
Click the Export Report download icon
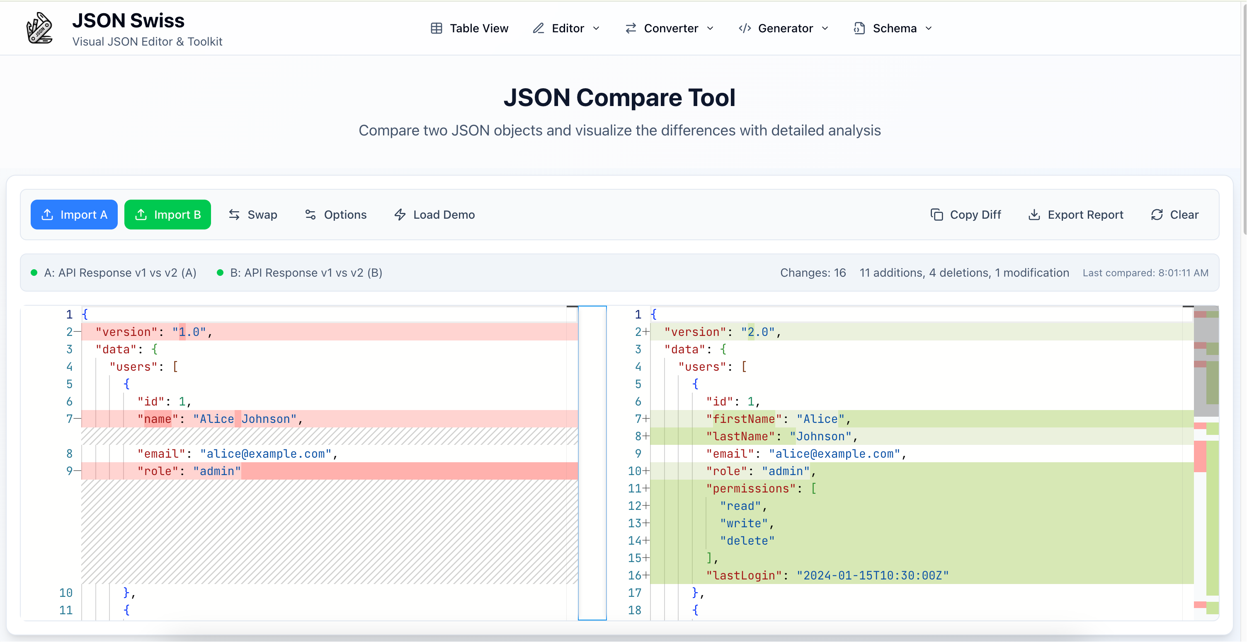click(x=1034, y=215)
